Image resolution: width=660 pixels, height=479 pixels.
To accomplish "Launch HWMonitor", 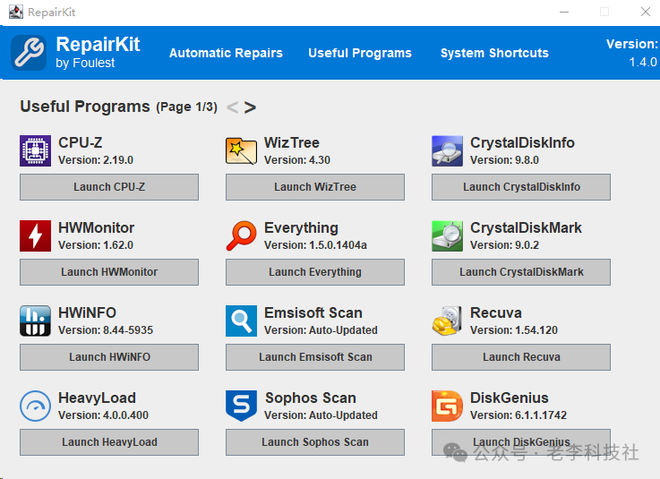I will pos(109,272).
